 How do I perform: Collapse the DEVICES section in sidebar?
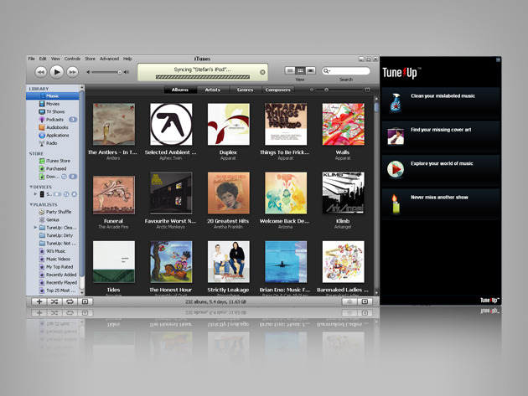pyautogui.click(x=30, y=187)
